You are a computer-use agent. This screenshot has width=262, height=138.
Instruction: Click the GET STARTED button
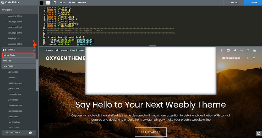click(151, 132)
